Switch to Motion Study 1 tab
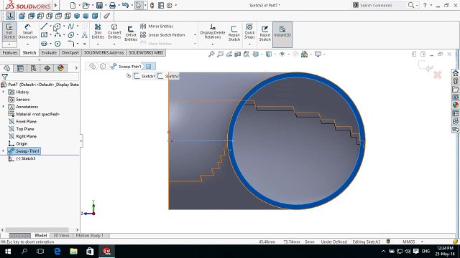 pyautogui.click(x=89, y=236)
